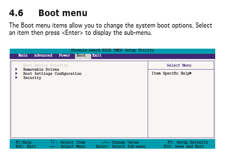
Task: Go to the Power tab
Action: [x=64, y=55]
